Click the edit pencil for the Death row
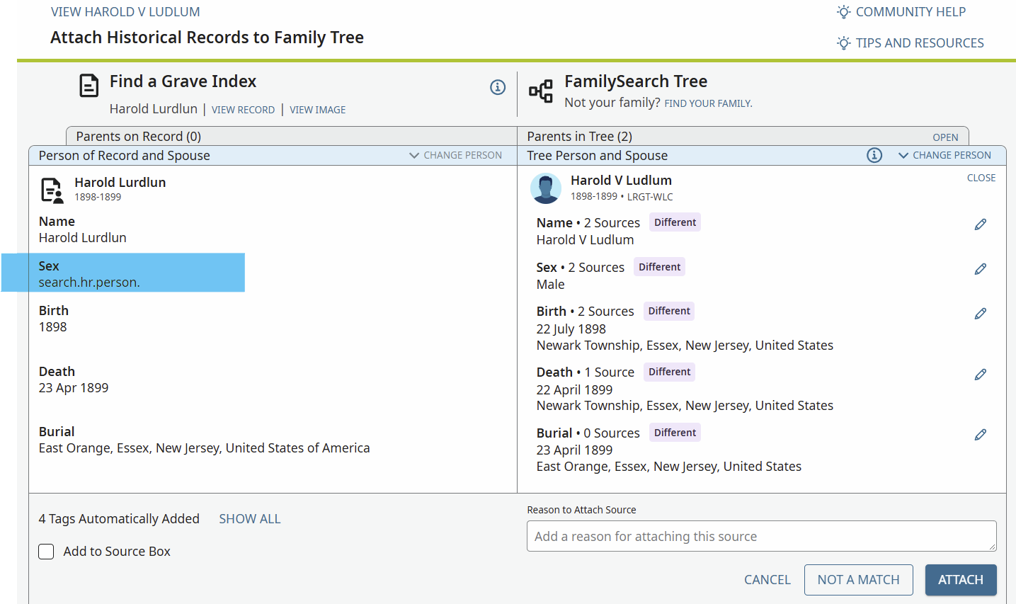Screen dimensions: 1016x604 coord(980,375)
